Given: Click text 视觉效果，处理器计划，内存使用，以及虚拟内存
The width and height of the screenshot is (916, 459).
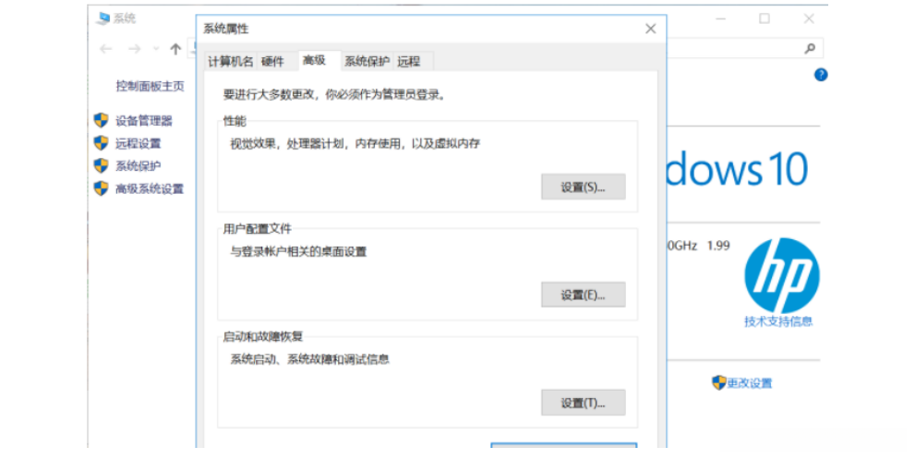Looking at the screenshot, I should 355,144.
